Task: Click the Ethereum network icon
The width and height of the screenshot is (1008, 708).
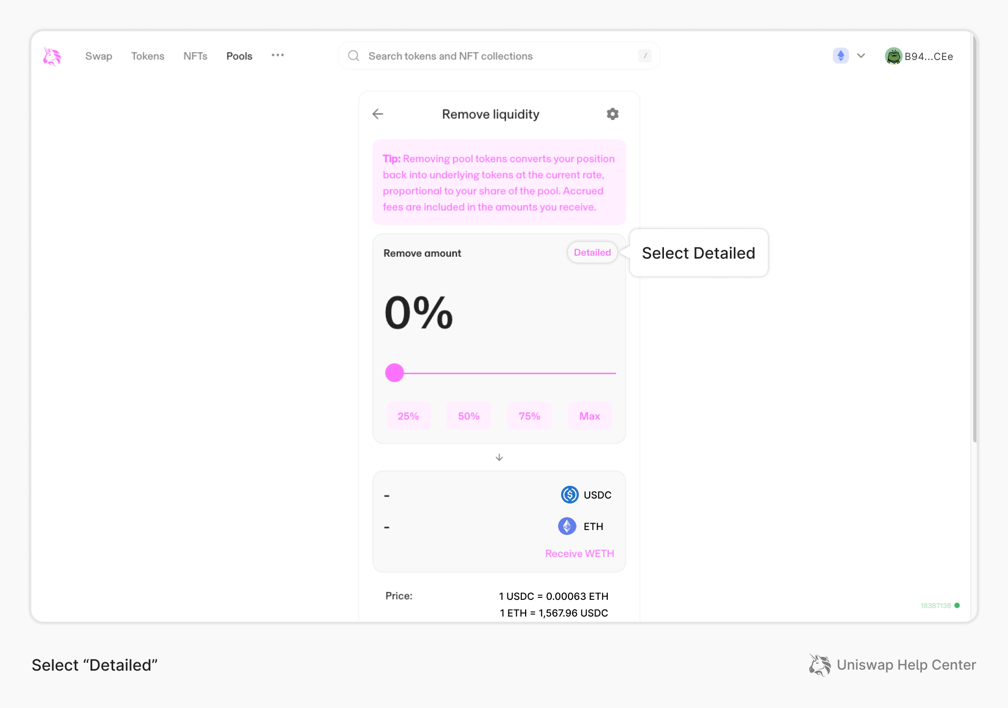Action: point(840,56)
